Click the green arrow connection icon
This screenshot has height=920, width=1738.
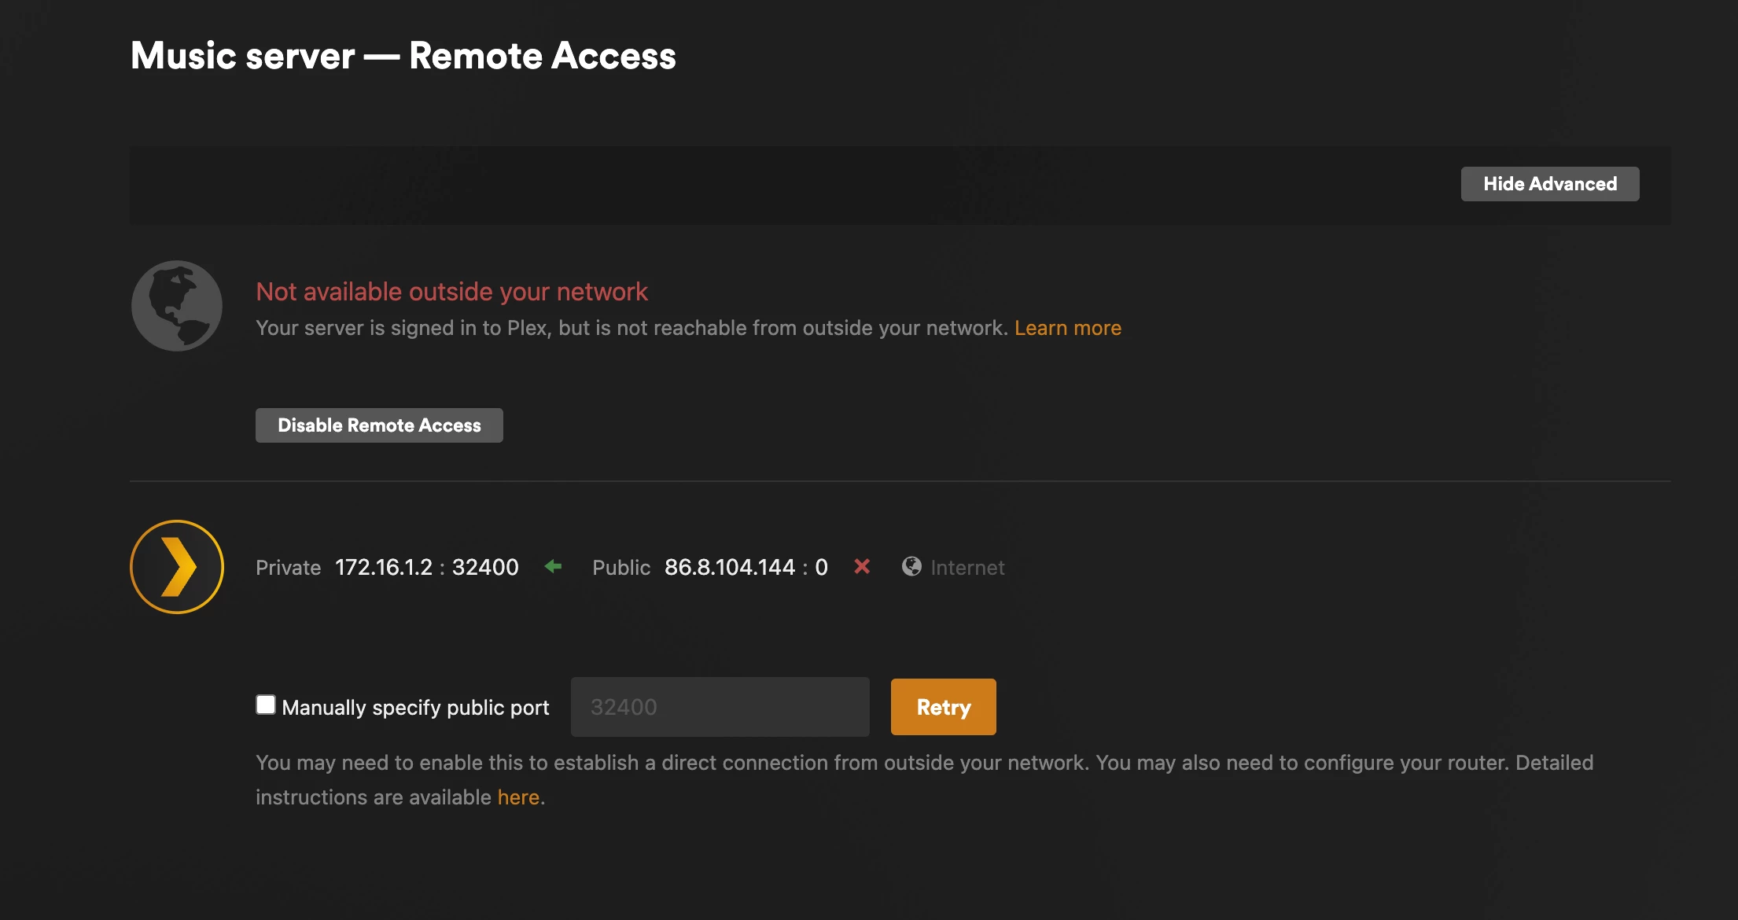coord(554,566)
